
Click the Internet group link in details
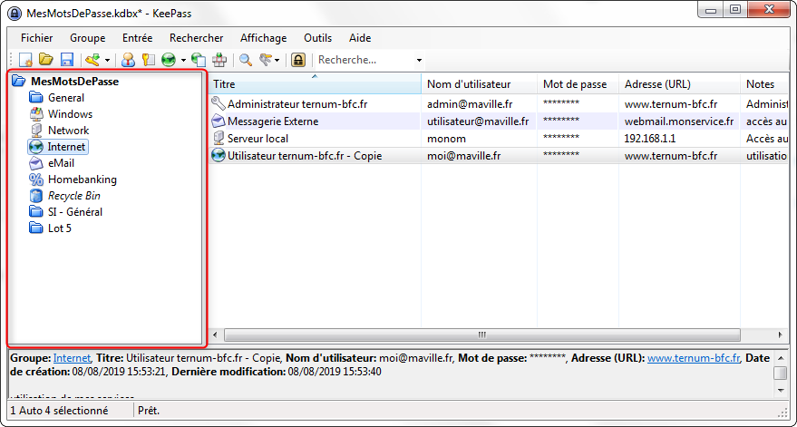click(x=72, y=358)
